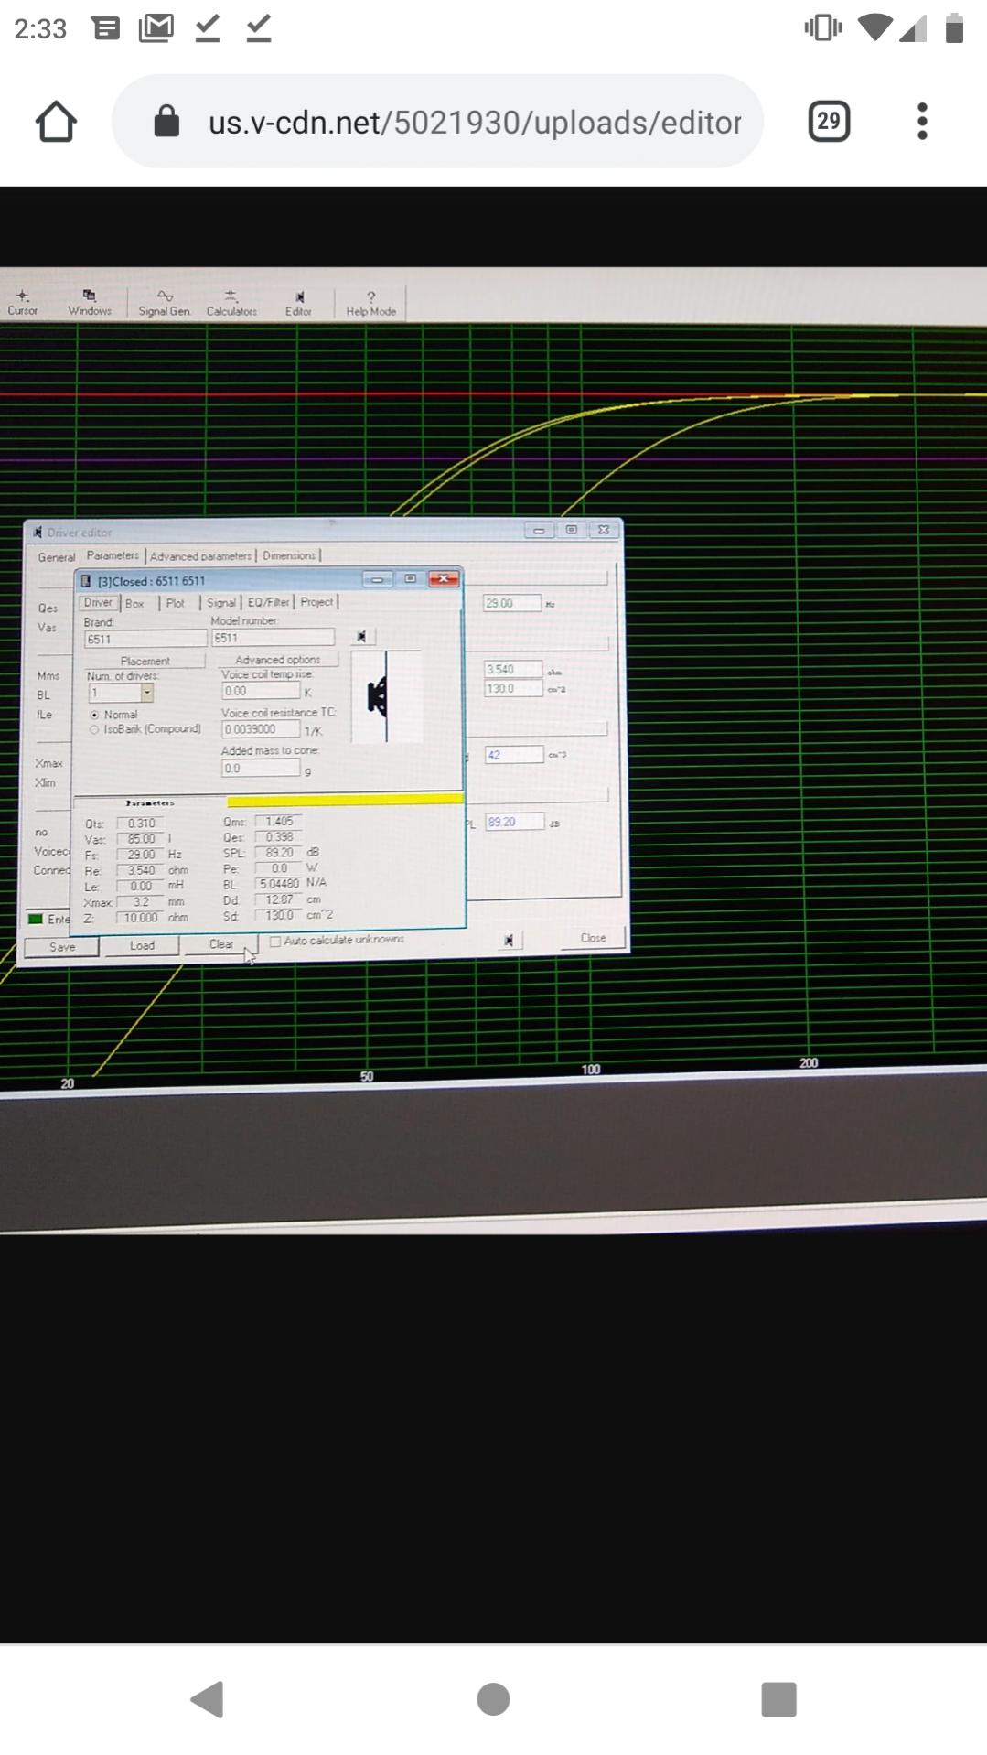This screenshot has height=1755, width=987.
Task: Switch to the Driver tab
Action: pyautogui.click(x=98, y=602)
